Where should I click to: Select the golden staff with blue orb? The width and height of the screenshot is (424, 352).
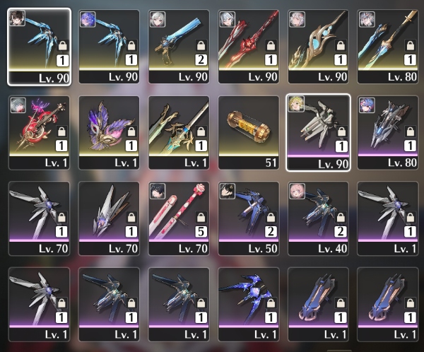(318, 47)
